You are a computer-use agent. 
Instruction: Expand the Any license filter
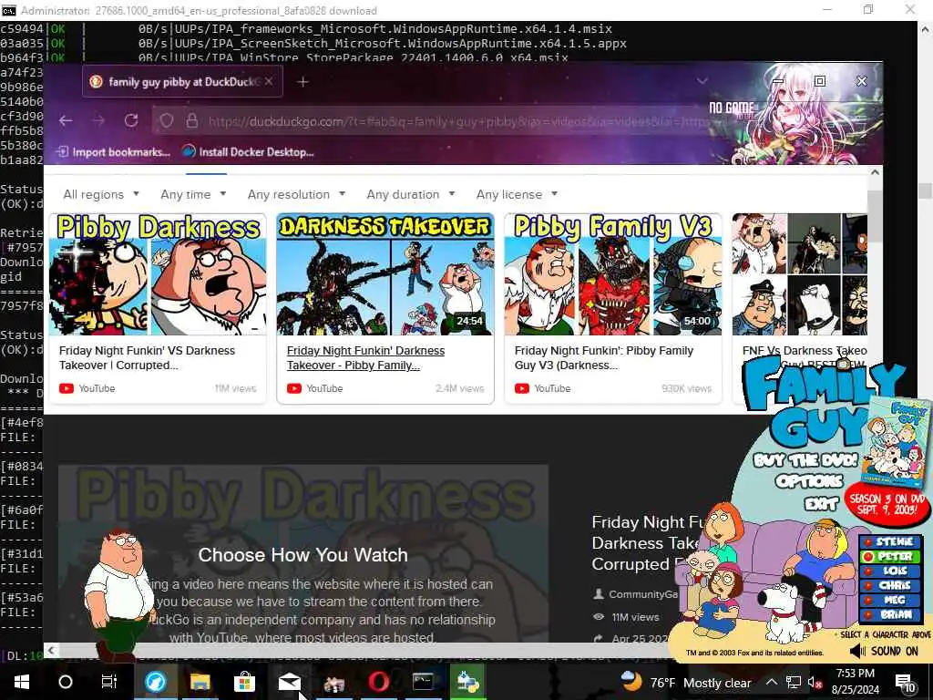tap(518, 194)
